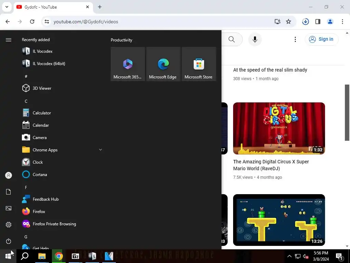Reload the YouTube page

coord(32,22)
